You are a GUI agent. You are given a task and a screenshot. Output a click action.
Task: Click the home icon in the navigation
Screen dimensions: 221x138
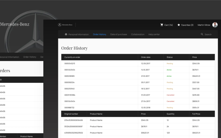pyautogui.click(x=66, y=34)
